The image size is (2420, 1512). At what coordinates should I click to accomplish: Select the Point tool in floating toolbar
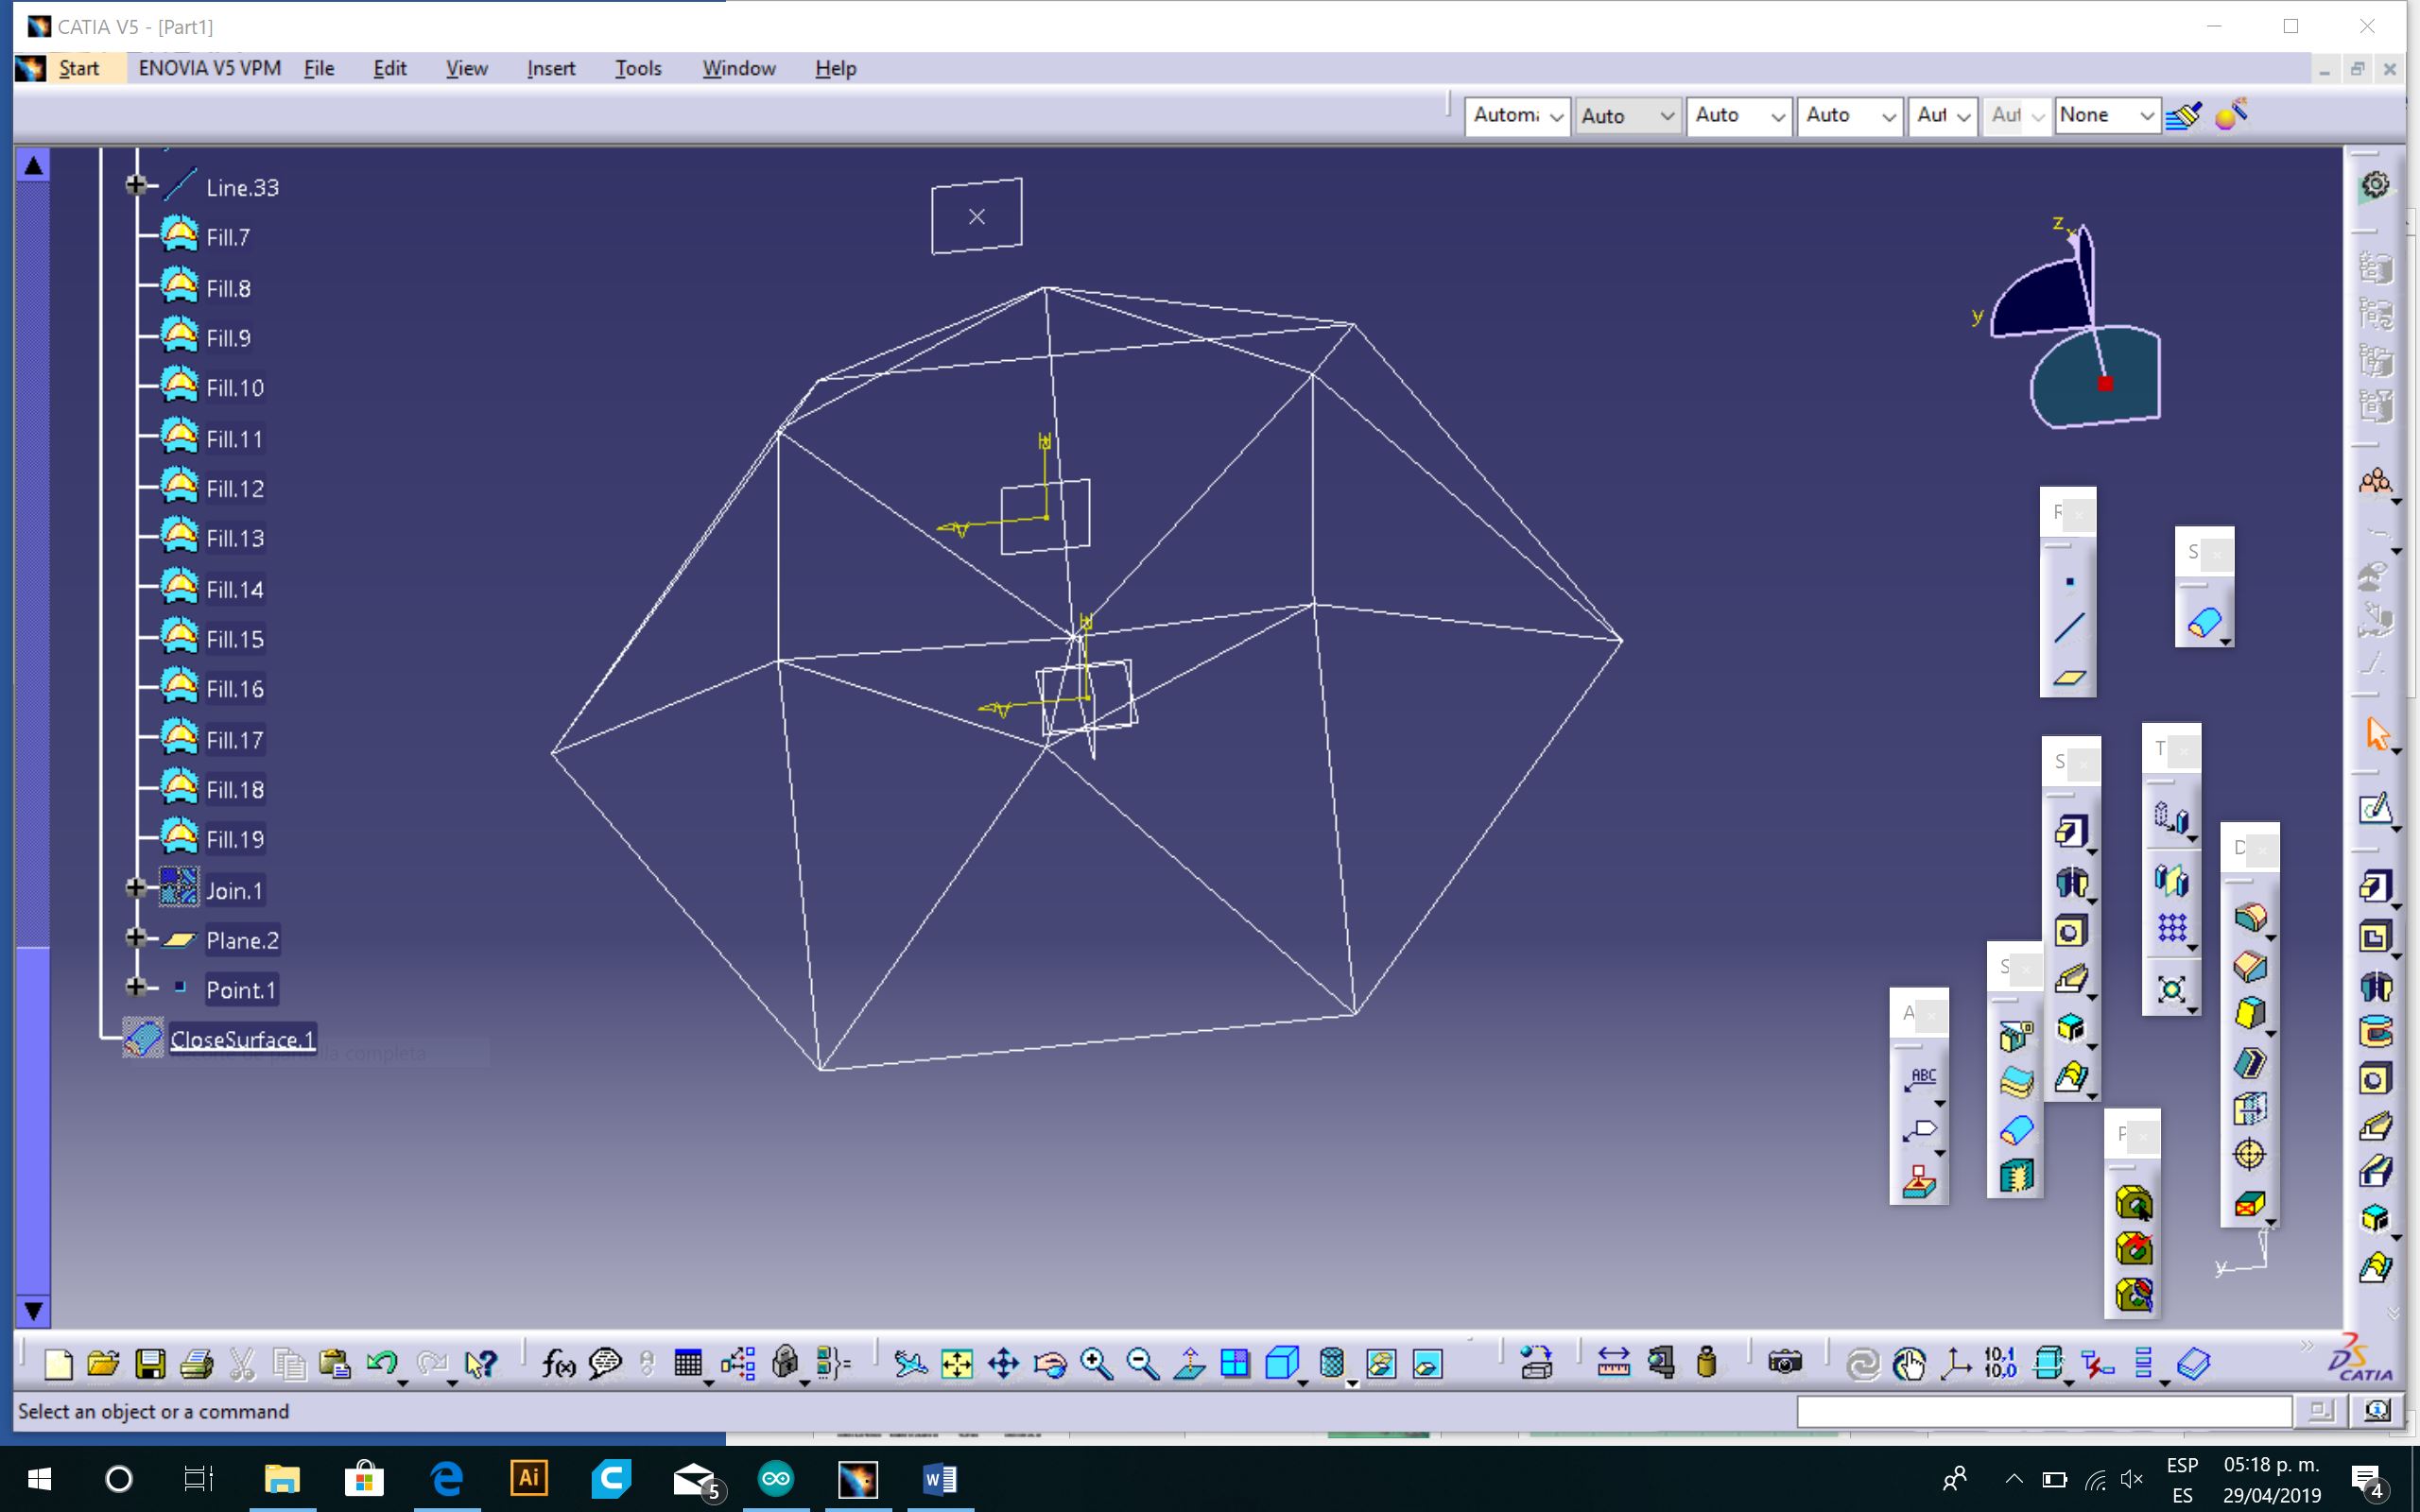(2069, 582)
